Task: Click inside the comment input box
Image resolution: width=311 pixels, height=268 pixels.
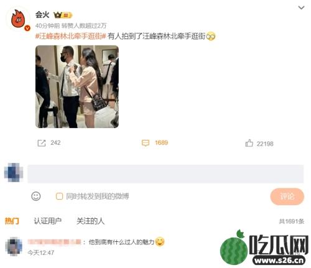Action: [165, 174]
